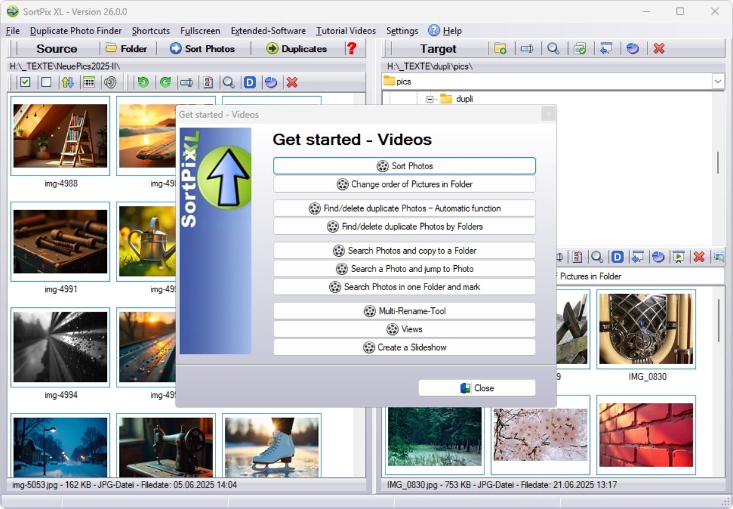Screen dimensions: 733x509
Task: Click the rename icon in Source toolbar
Action: 186,82
